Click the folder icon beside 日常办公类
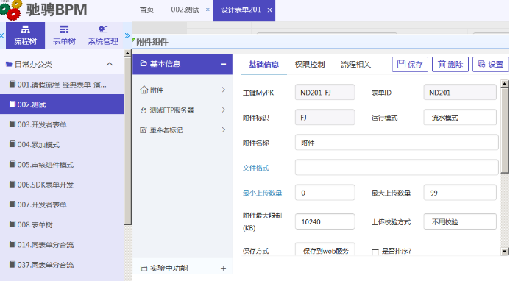The width and height of the screenshot is (510, 281). click(x=9, y=64)
